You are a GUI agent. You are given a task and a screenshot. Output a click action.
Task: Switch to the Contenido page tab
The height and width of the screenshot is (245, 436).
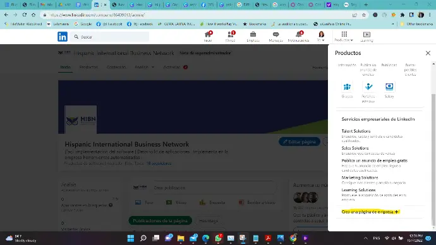point(116,67)
